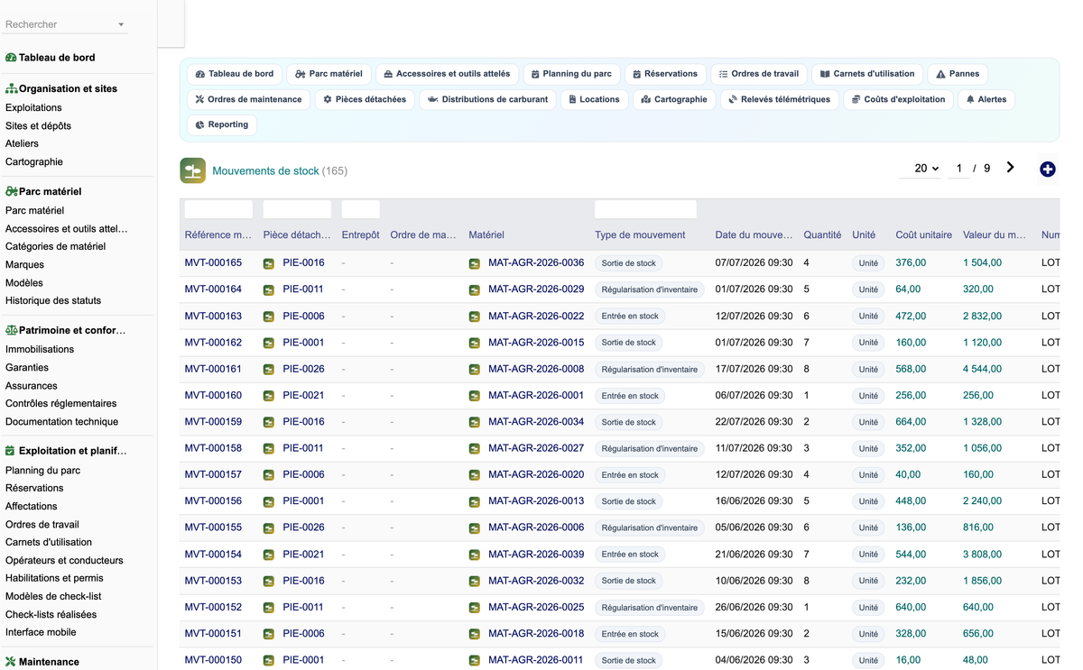Open Distributions de carburant tab

[487, 99]
